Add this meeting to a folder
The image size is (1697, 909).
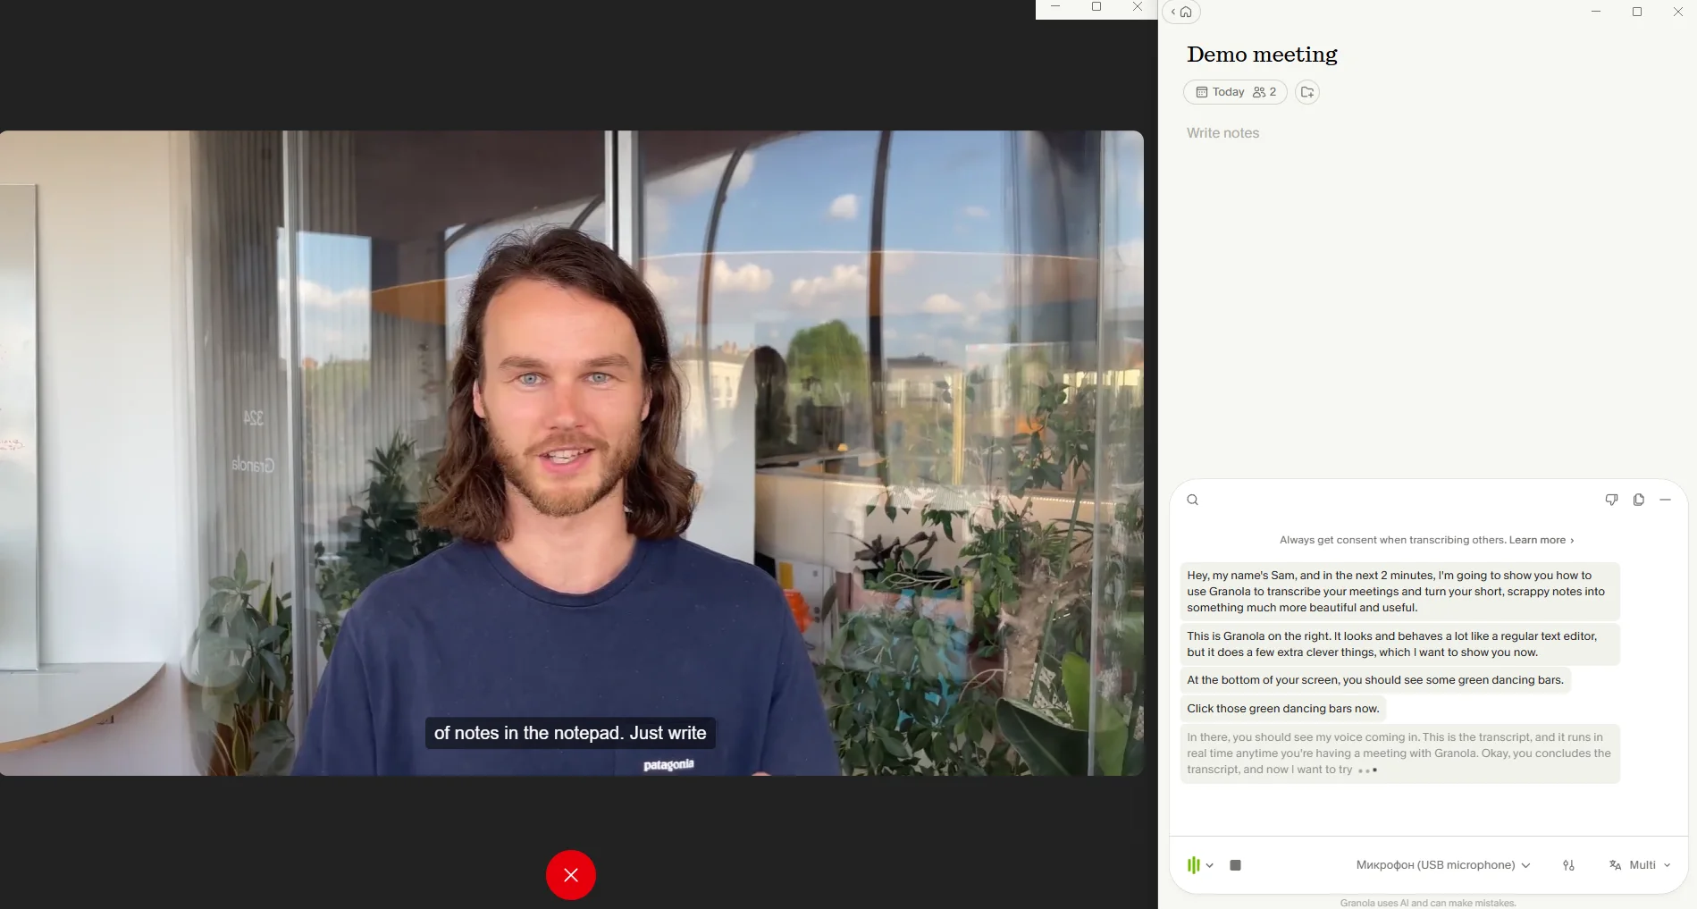[1307, 92]
